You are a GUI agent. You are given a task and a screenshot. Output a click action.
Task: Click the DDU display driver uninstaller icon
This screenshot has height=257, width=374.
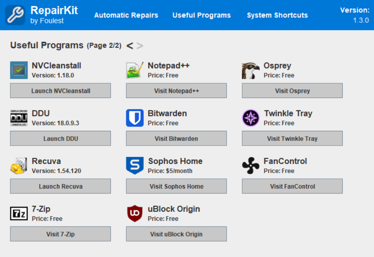[19, 118]
